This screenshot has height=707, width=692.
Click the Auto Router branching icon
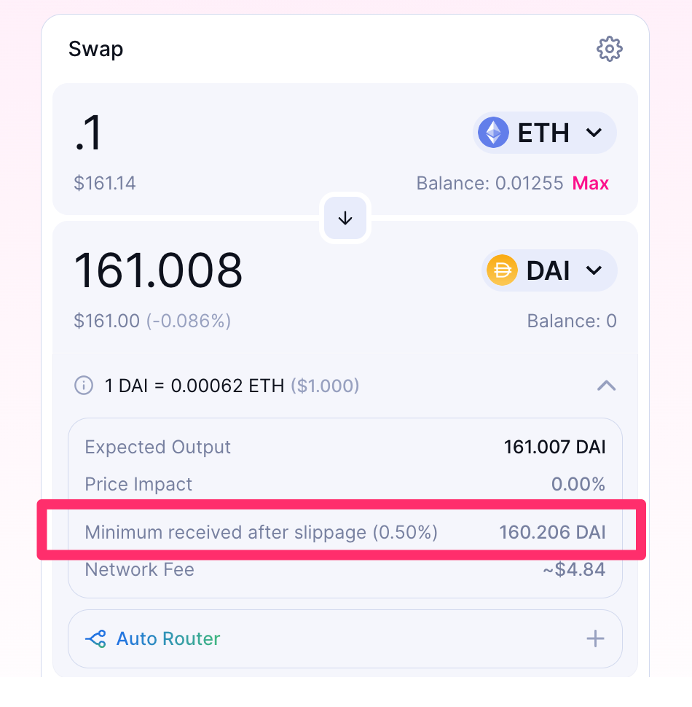95,638
